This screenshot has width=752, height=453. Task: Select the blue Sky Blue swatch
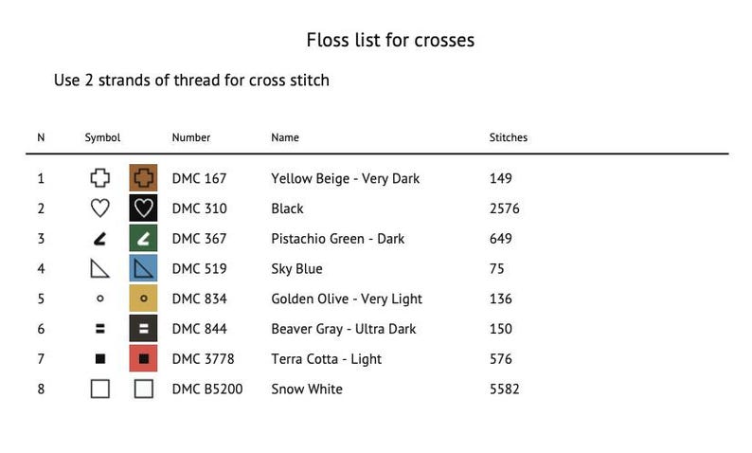[x=143, y=269]
